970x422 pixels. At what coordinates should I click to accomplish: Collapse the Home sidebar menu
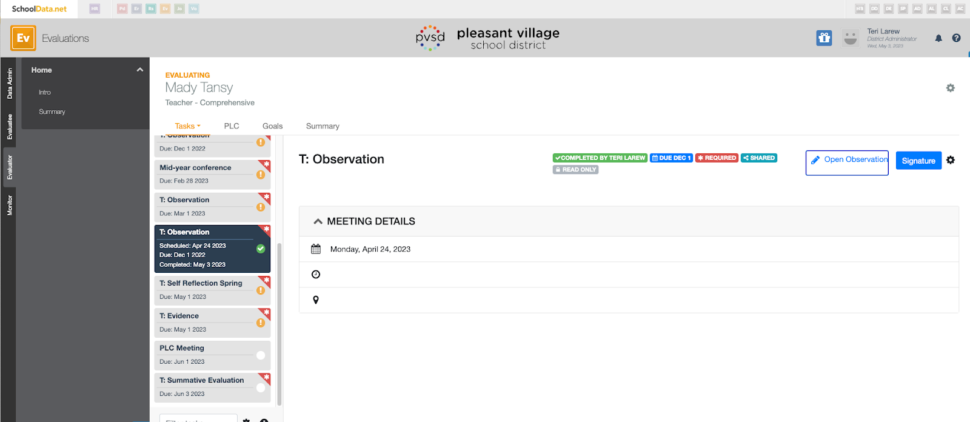pyautogui.click(x=140, y=70)
